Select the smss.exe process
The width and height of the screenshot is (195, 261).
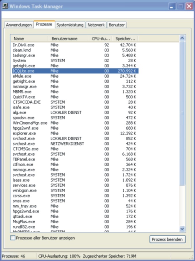click(x=75, y=201)
